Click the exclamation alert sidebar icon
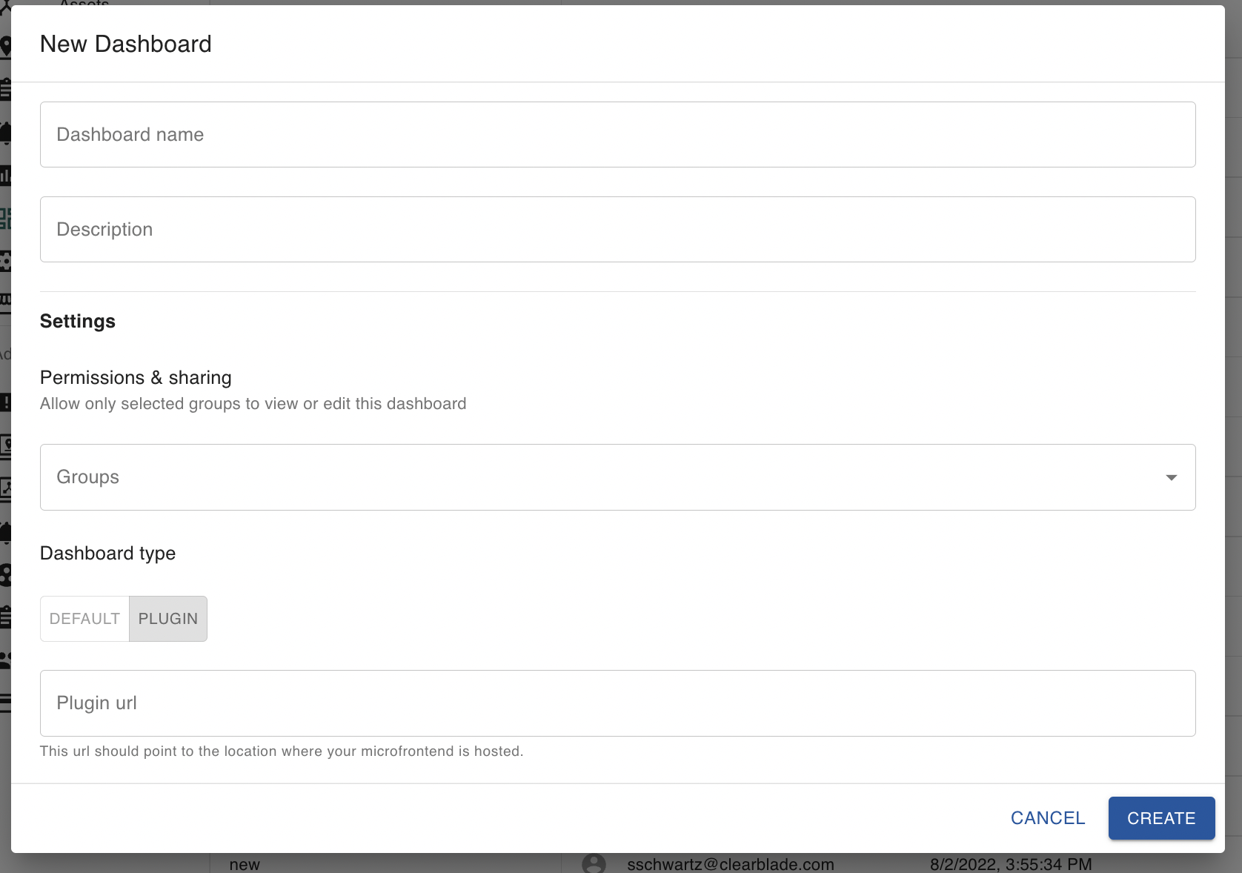The height and width of the screenshot is (873, 1242). click(x=5, y=402)
